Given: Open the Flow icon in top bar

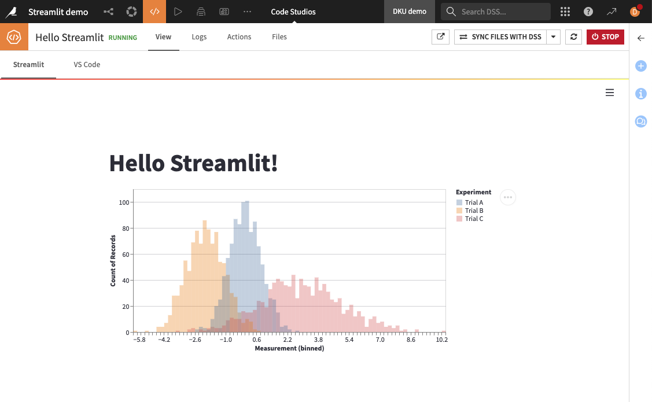Looking at the screenshot, I should pos(109,12).
